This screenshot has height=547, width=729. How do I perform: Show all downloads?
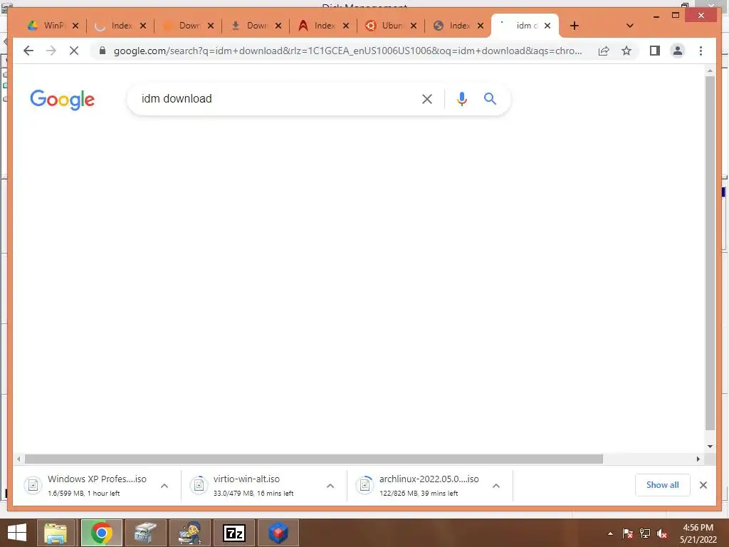point(663,484)
